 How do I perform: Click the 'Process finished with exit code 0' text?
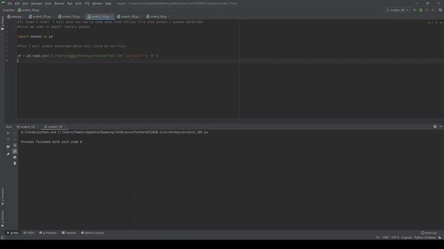(51, 142)
